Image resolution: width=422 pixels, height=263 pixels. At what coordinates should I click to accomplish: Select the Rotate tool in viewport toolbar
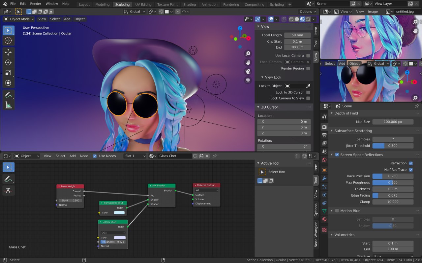click(x=8, y=62)
